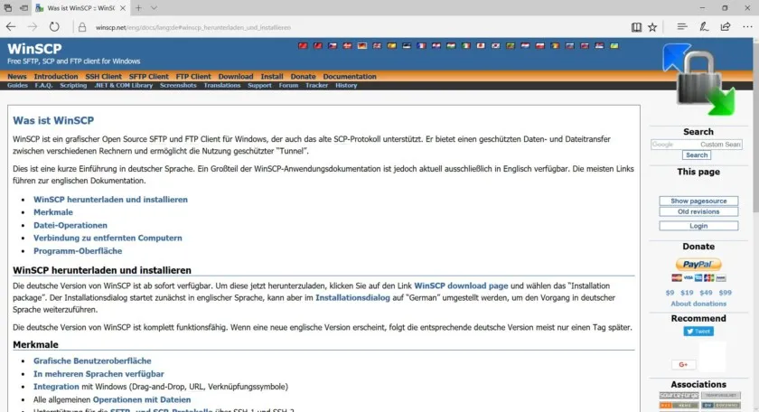
Task: Open the Donate menu item
Action: click(303, 77)
